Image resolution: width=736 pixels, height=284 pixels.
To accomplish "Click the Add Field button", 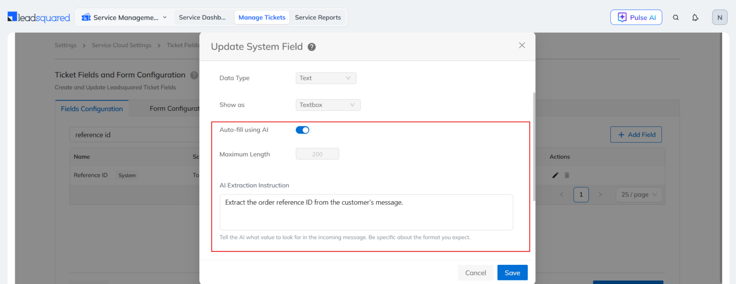I will pos(636,135).
